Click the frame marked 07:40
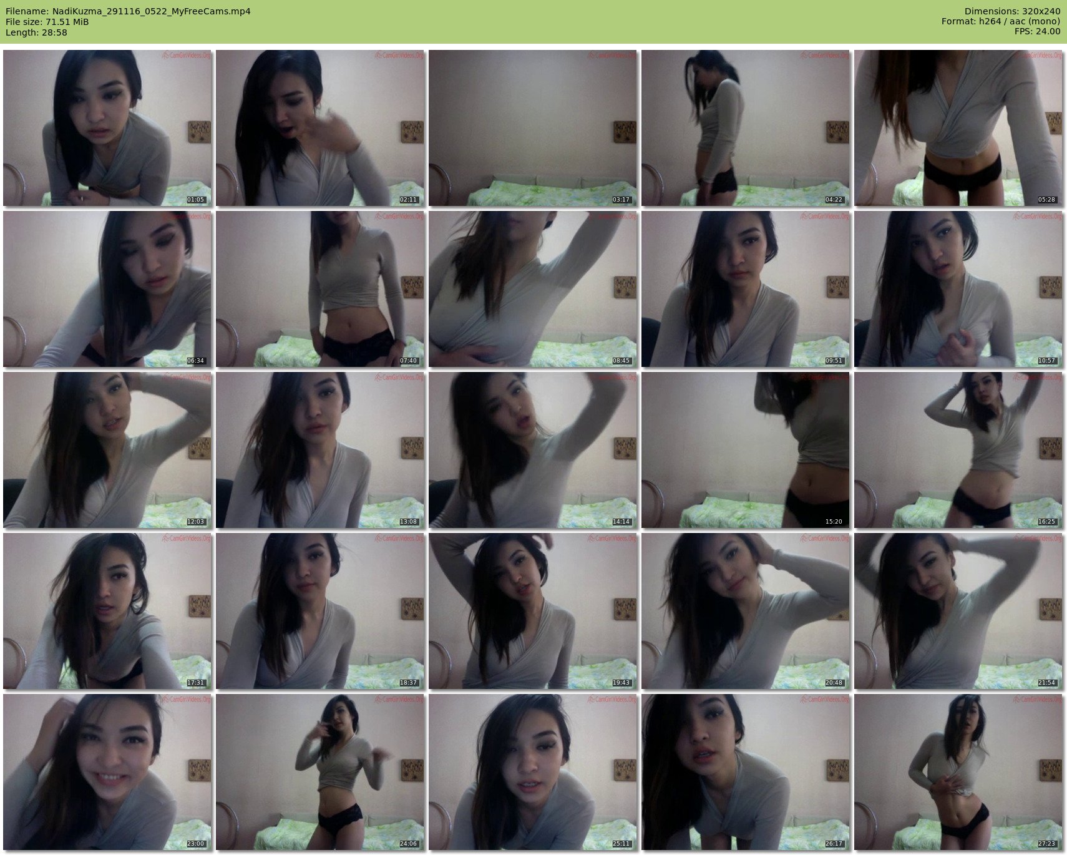 (320, 289)
